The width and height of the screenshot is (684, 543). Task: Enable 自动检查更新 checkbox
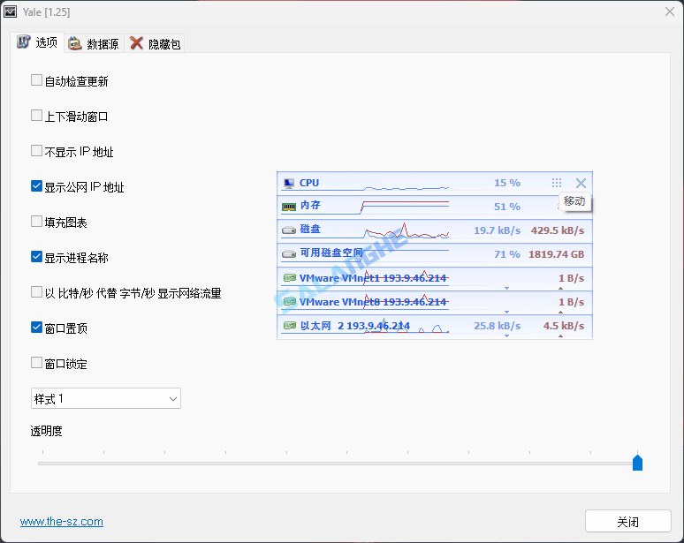(x=36, y=80)
